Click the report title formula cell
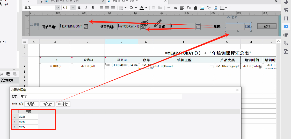This screenshot has height=139, width=291. (x=208, y=53)
